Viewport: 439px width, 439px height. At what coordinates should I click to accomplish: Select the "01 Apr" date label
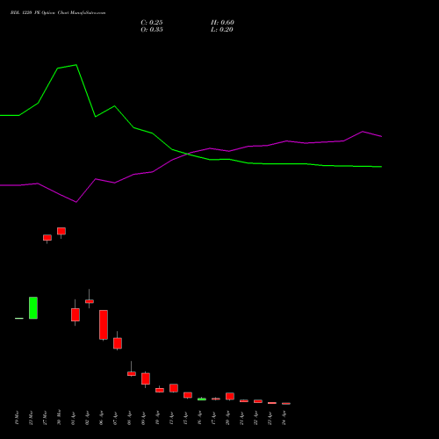click(x=73, y=418)
